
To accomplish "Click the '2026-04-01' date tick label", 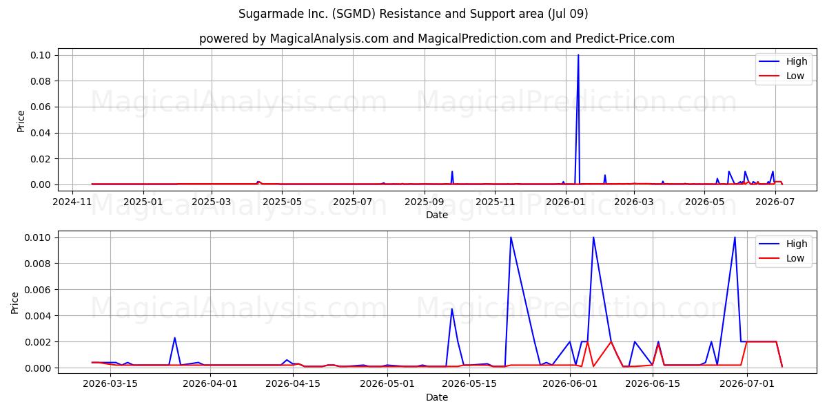I will pos(210,384).
